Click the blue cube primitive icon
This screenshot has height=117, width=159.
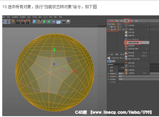[x=34, y=22]
